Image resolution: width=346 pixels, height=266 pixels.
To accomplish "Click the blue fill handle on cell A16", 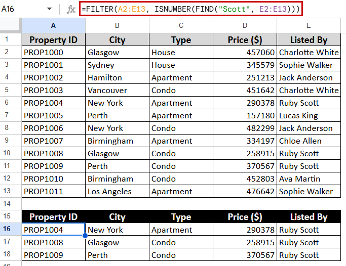I will [85, 236].
